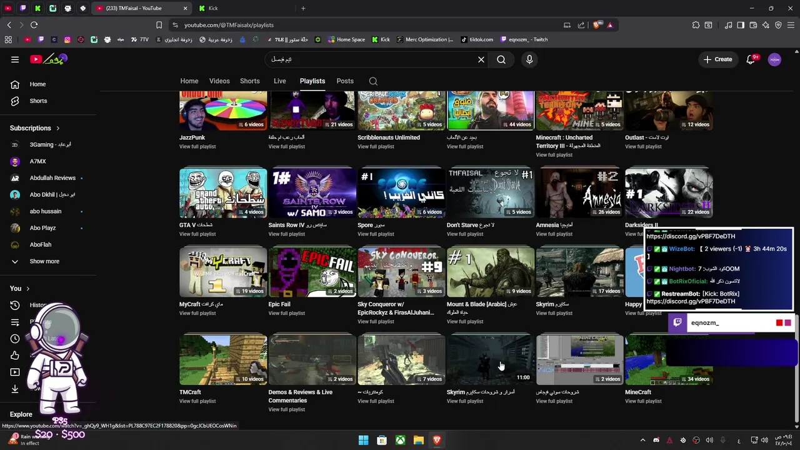Open the YouTube account avatar menu

pos(774,59)
